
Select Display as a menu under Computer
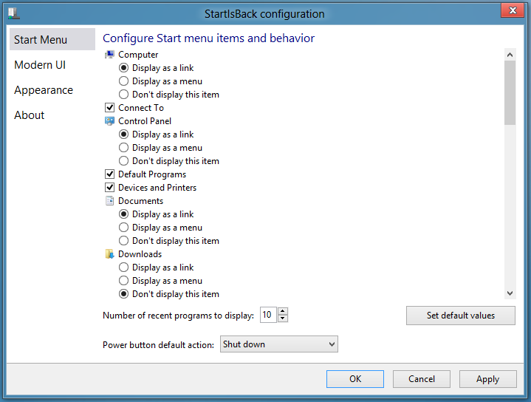(x=124, y=81)
